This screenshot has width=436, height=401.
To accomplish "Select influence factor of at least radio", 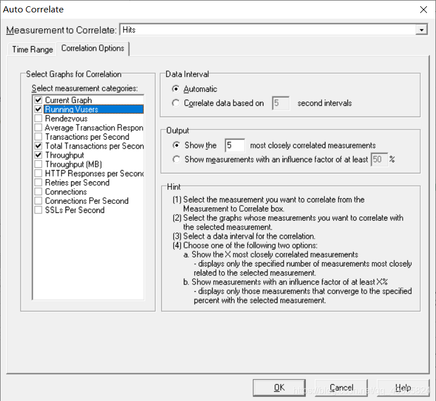I will 177,159.
